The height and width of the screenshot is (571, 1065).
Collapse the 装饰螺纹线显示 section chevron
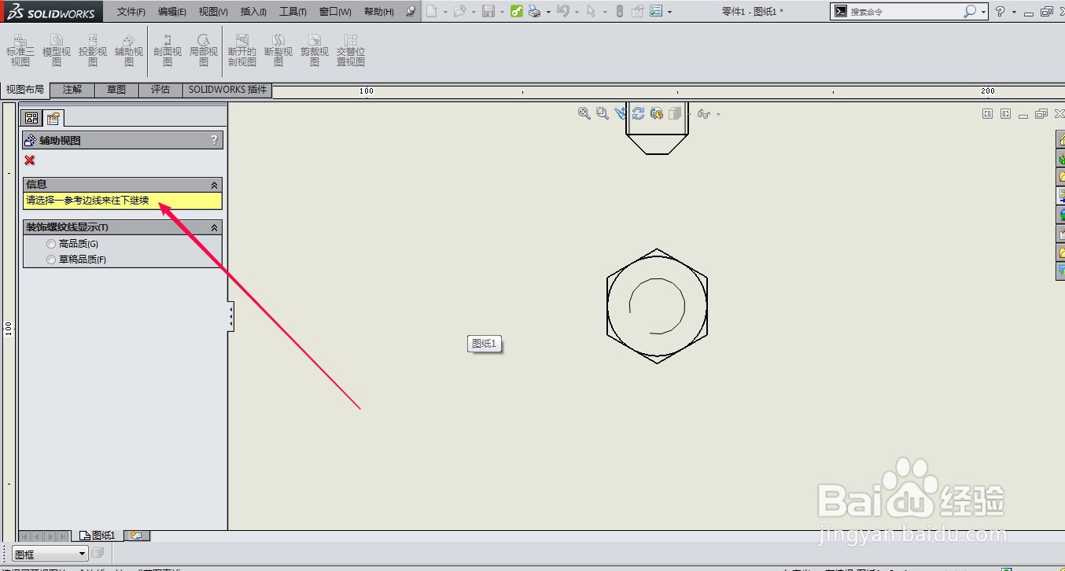pyautogui.click(x=214, y=227)
